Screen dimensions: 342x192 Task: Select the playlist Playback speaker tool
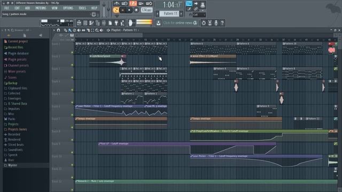[102, 30]
